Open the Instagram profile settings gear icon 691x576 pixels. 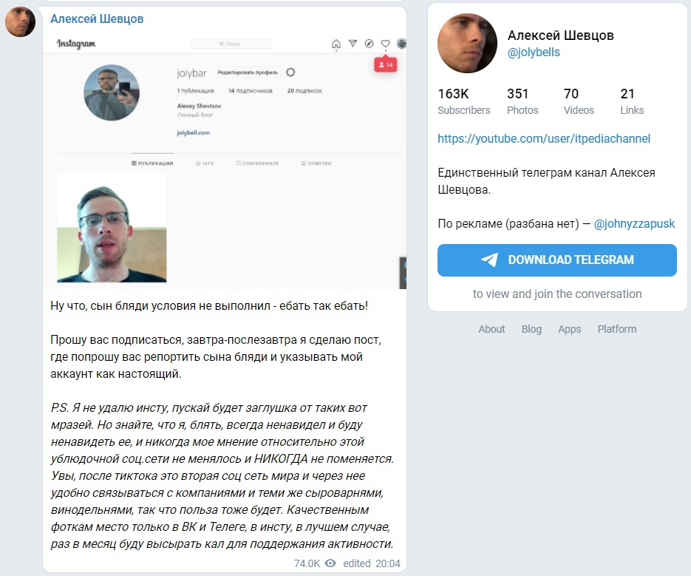pos(290,72)
